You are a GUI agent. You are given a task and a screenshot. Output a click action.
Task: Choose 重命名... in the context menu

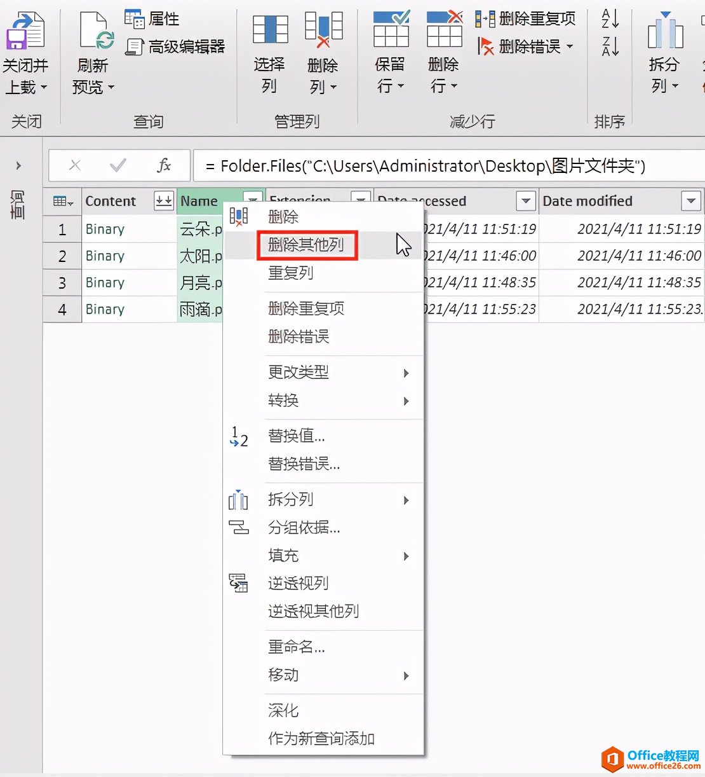pos(323,647)
